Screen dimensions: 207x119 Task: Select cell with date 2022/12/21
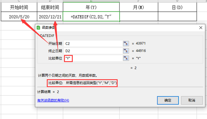pyautogui.click(x=50, y=16)
